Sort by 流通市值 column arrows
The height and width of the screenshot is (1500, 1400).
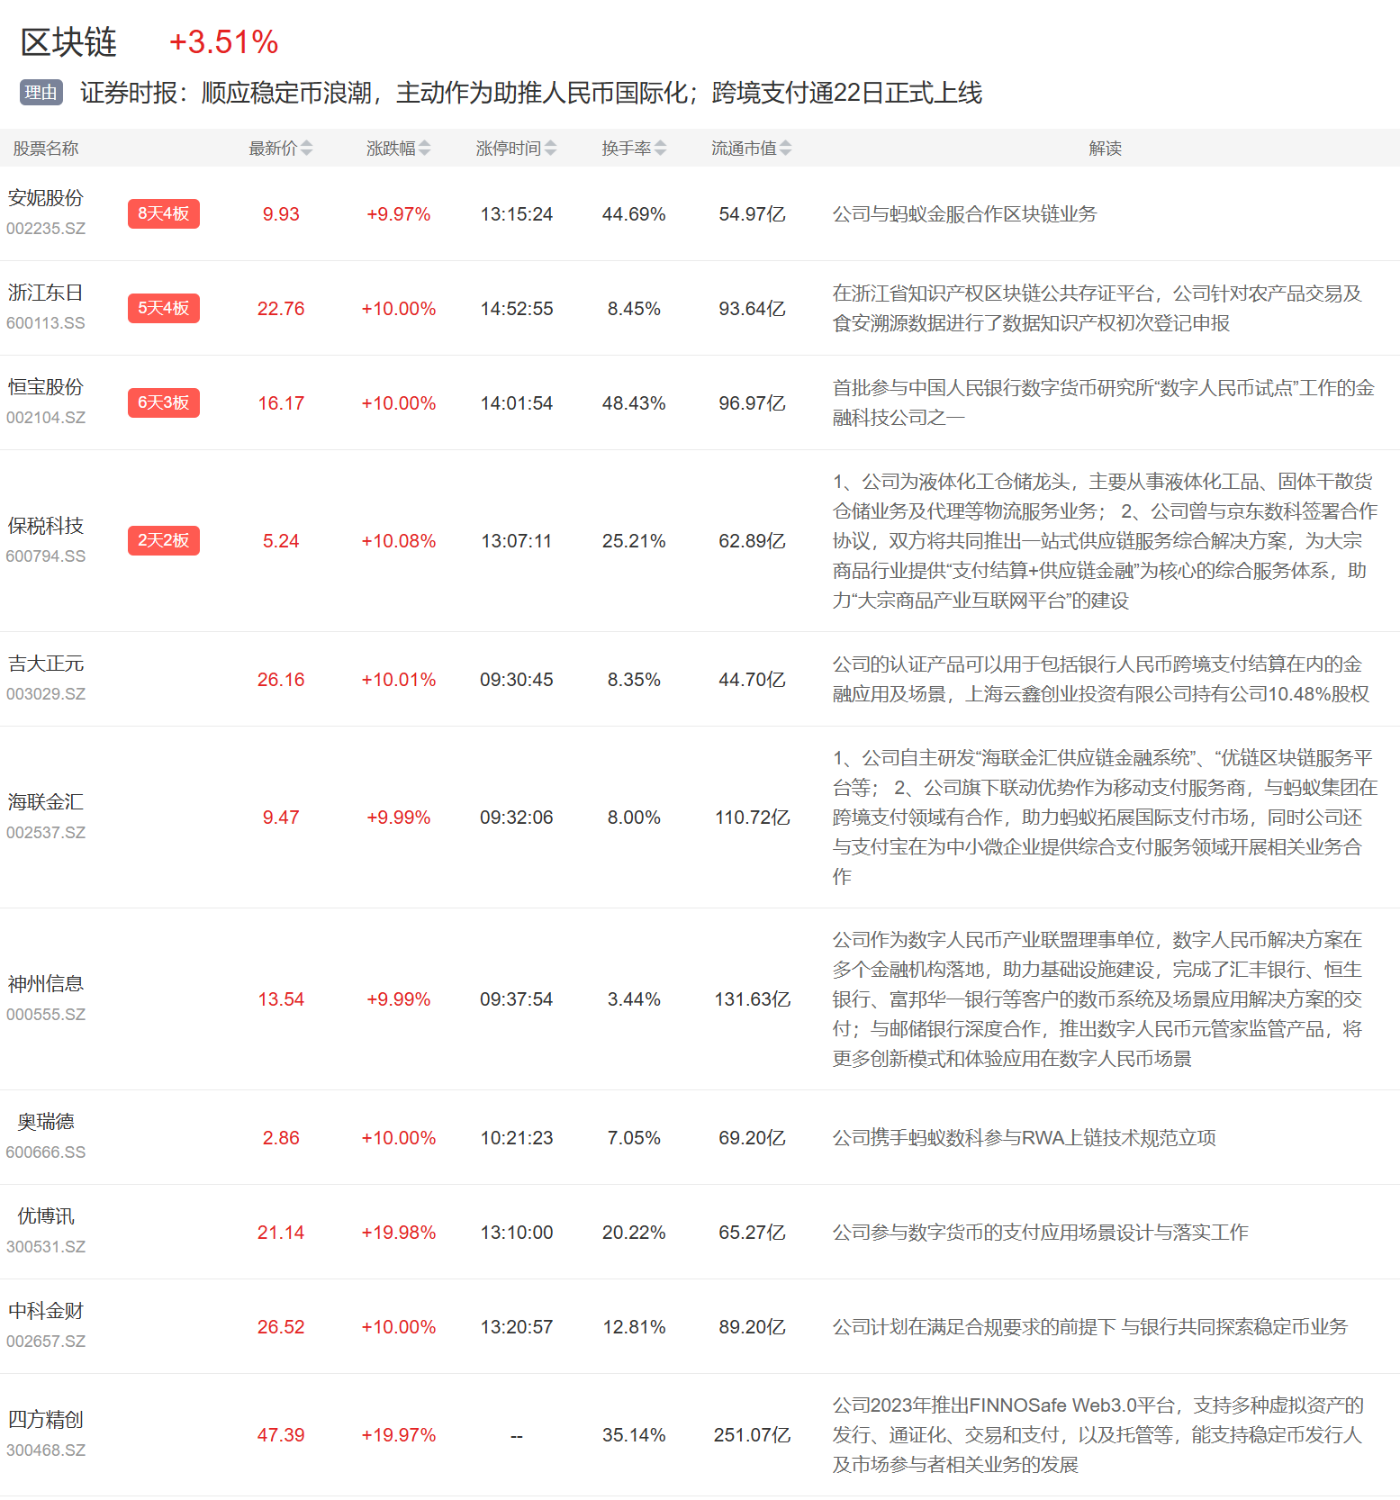point(785,149)
